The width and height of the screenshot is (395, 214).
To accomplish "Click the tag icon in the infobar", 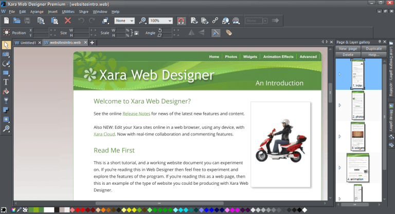I will click(x=229, y=33).
